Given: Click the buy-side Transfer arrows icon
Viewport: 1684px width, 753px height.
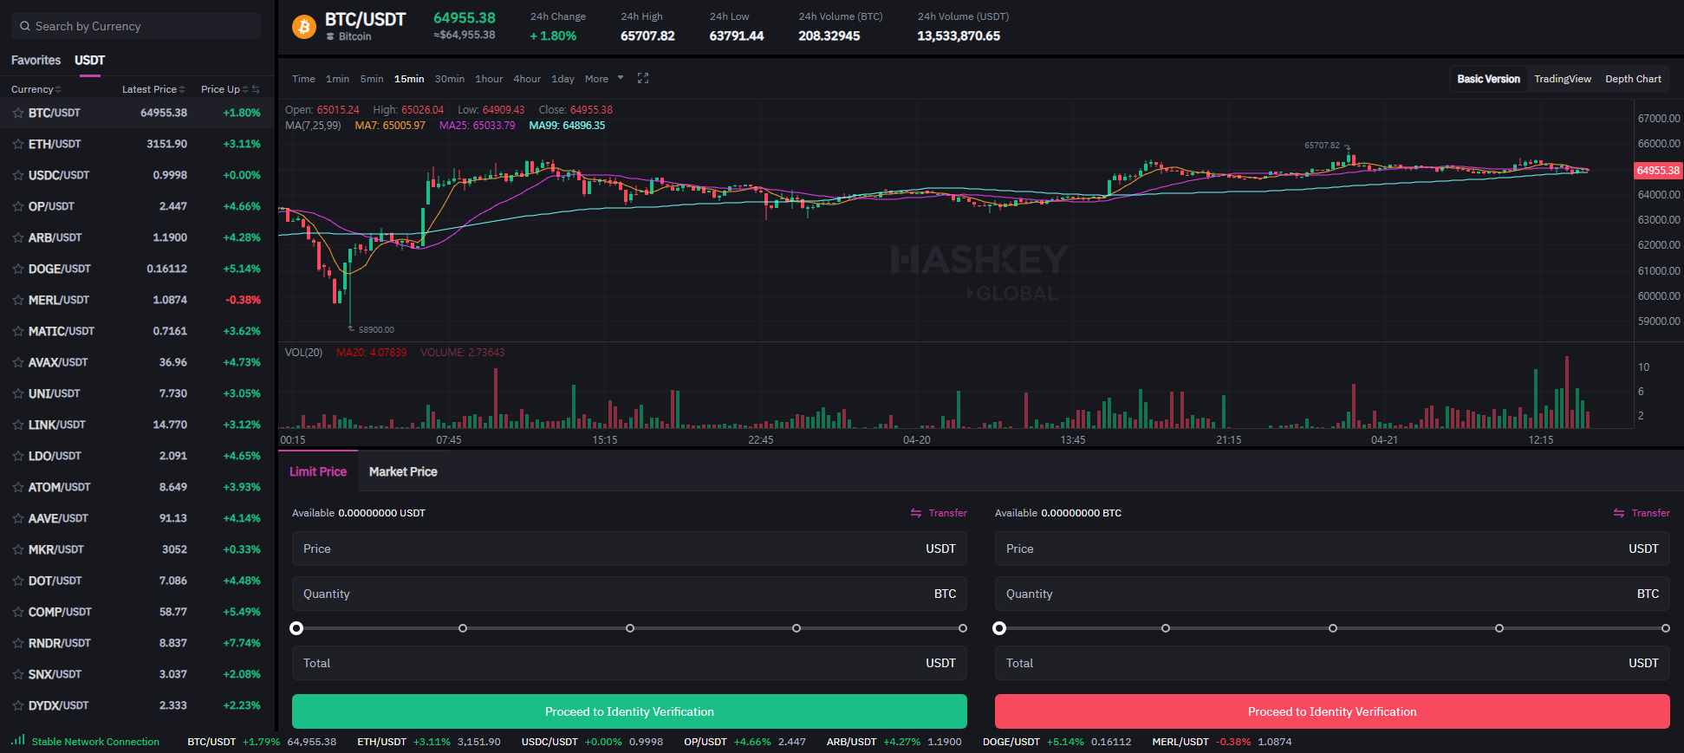Looking at the screenshot, I should pyautogui.click(x=916, y=513).
